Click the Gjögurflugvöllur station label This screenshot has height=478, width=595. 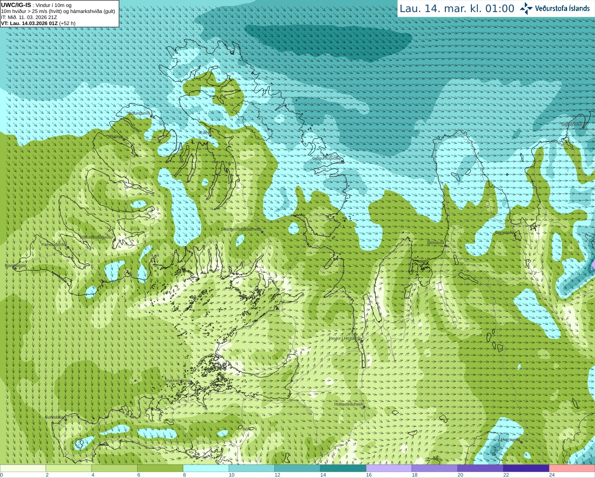(x=327, y=158)
